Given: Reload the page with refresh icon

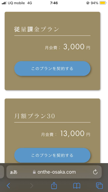Looking at the screenshot, I should (x=95, y=172).
